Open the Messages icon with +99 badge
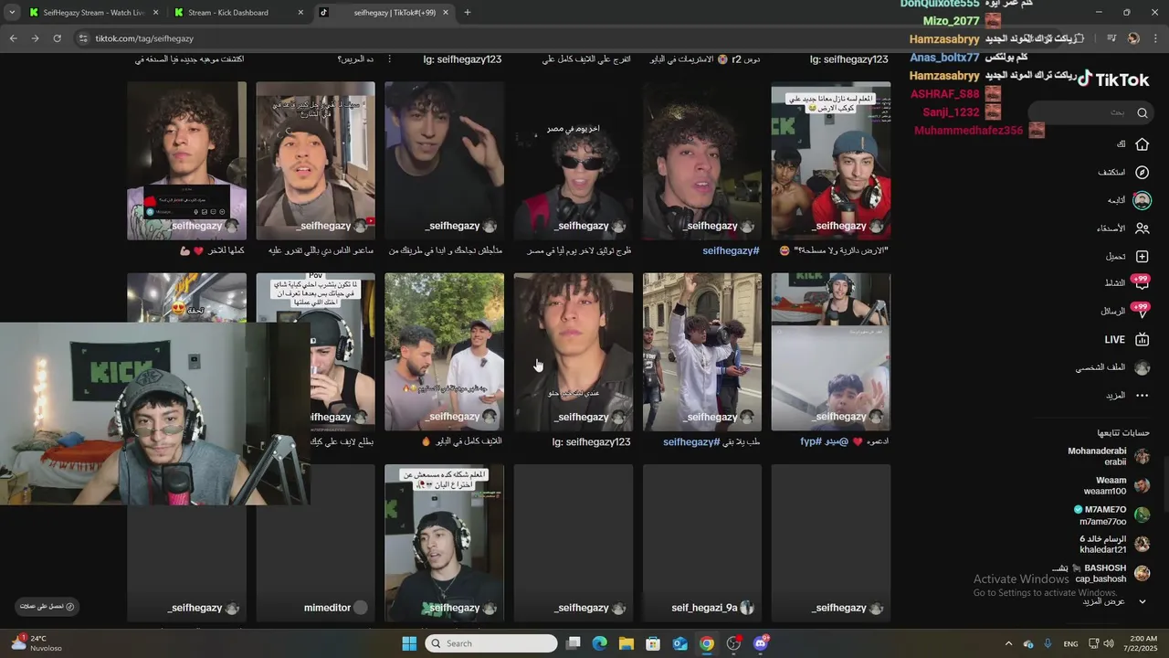This screenshot has width=1169, height=658. pyautogui.click(x=1142, y=311)
